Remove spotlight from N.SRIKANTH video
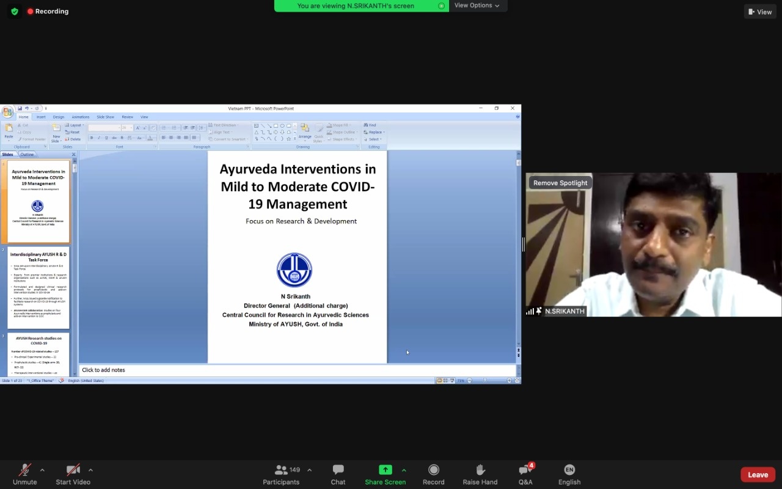This screenshot has height=489, width=782. [560, 183]
